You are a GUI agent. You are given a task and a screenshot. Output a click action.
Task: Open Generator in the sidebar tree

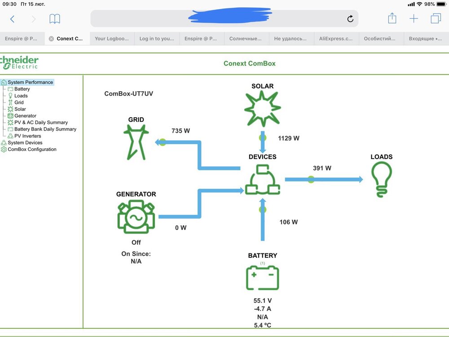pos(25,116)
